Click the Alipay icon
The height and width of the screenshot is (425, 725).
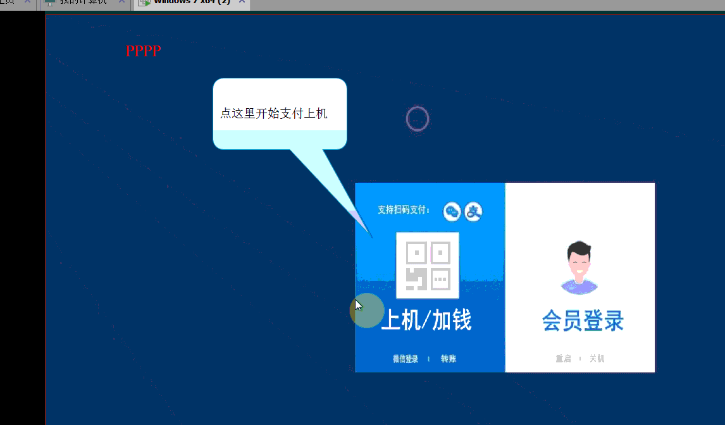click(x=473, y=212)
